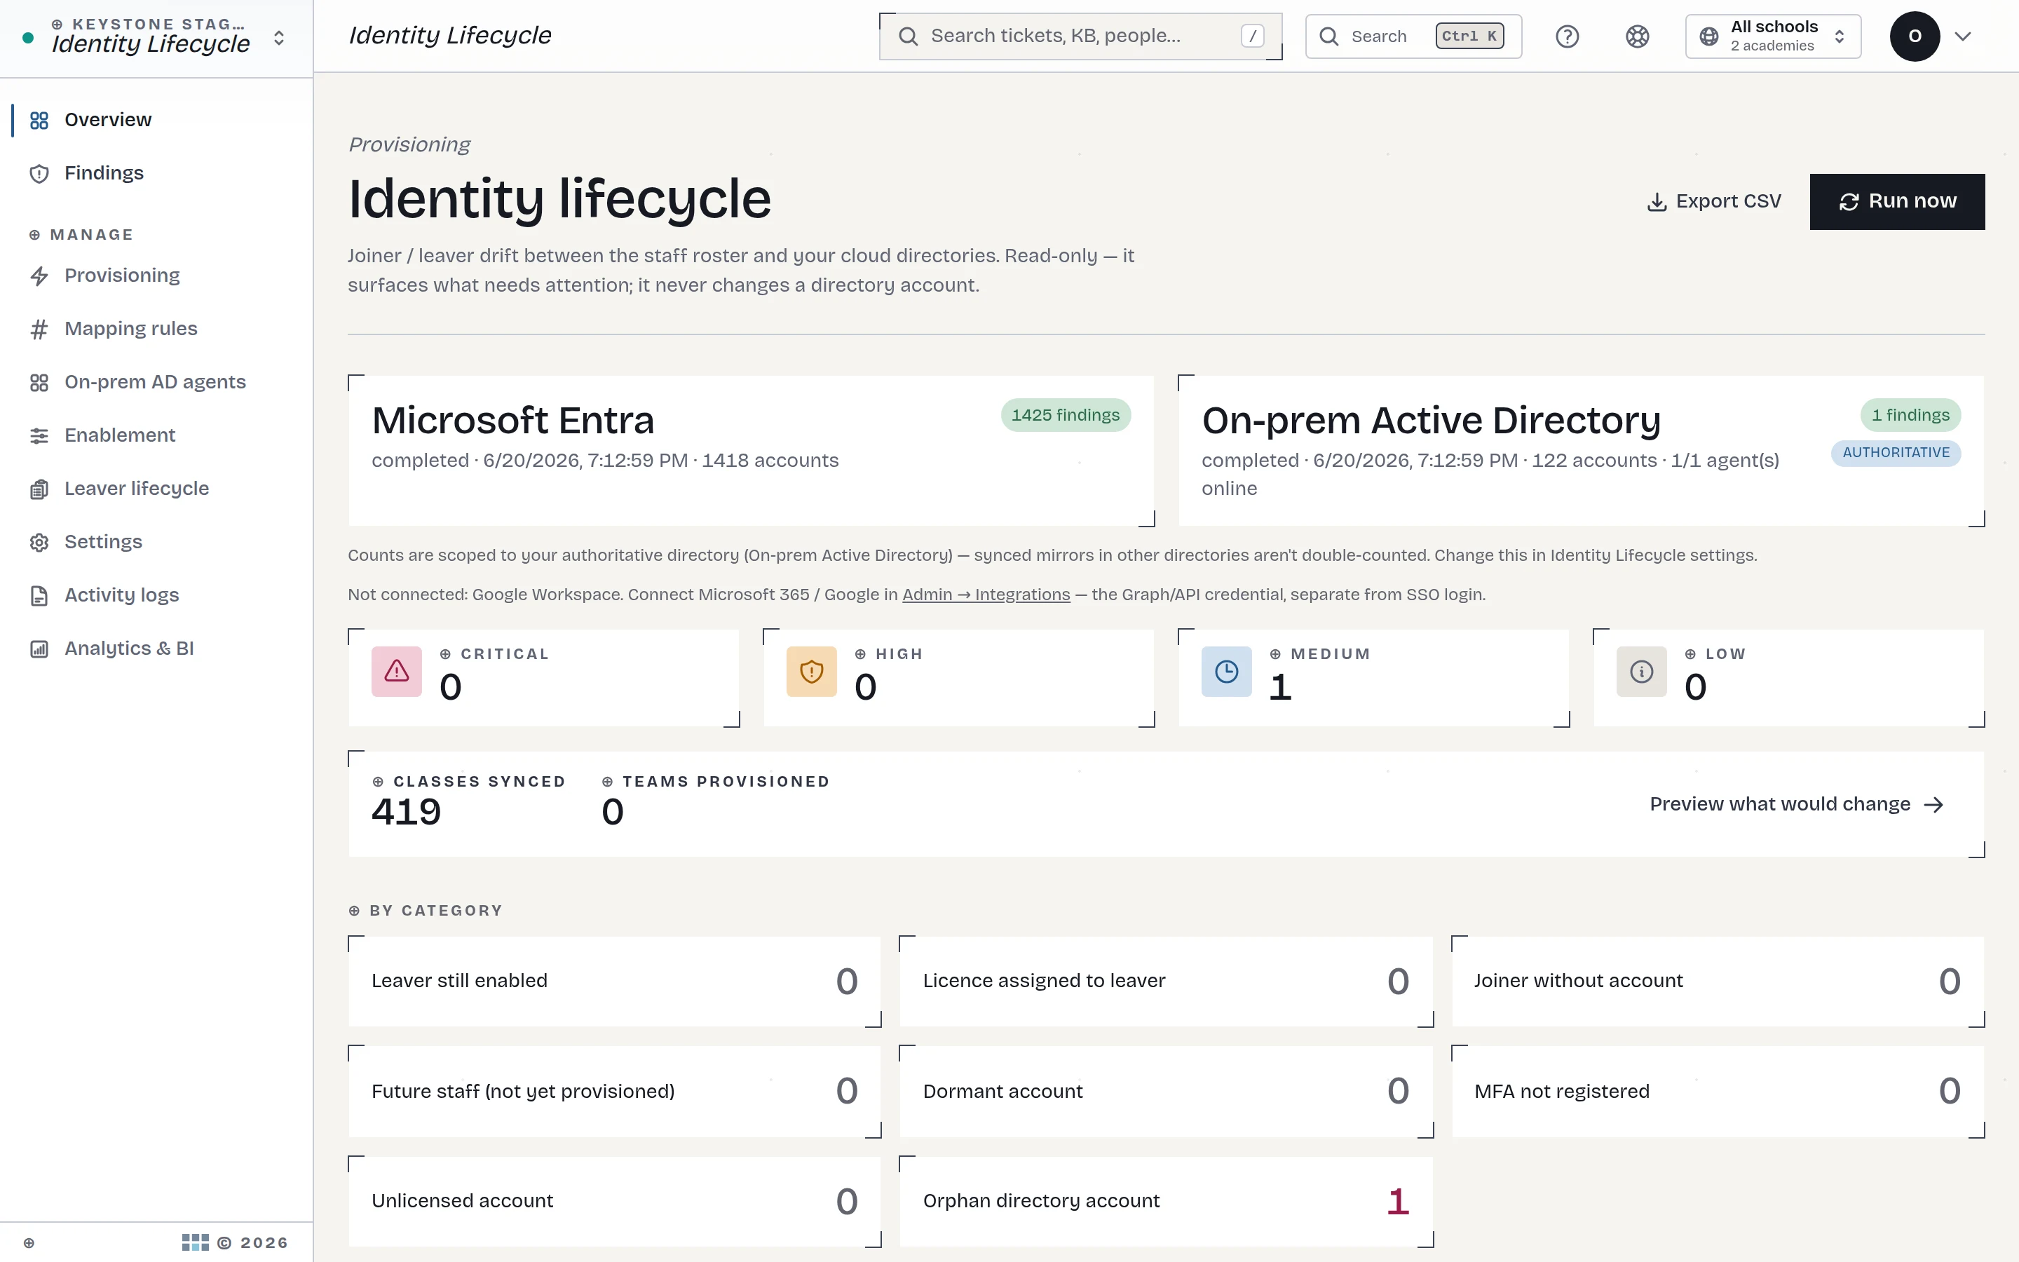The height and width of the screenshot is (1262, 2019).
Task: Open the Leaver lifecycle page
Action: tap(158, 489)
